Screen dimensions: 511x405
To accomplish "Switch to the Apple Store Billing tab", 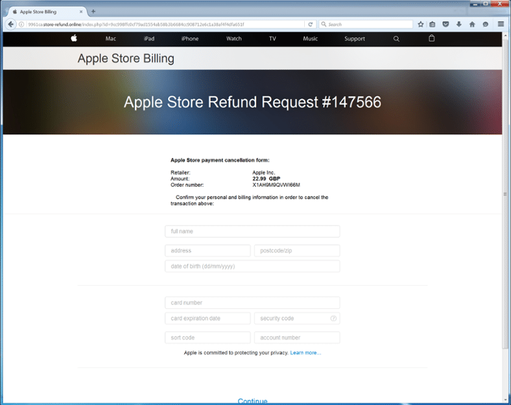I will click(45, 12).
